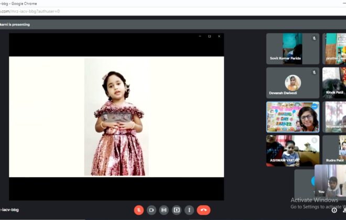The width and height of the screenshot is (346, 220).
Task: Hang up with the red leave call button
Action: [203, 210]
